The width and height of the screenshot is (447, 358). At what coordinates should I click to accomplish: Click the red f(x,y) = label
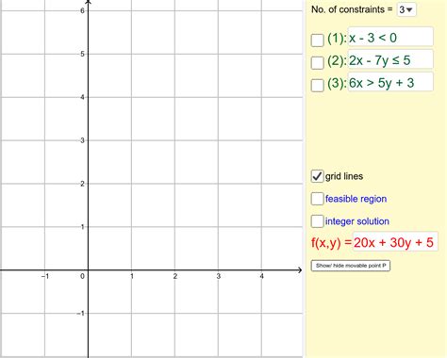point(331,242)
